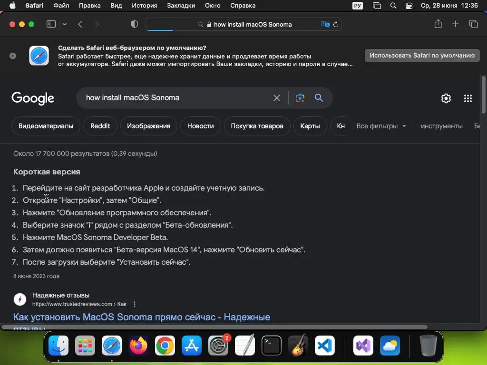Open the История menu
This screenshot has width=487, height=365.
[145, 6]
